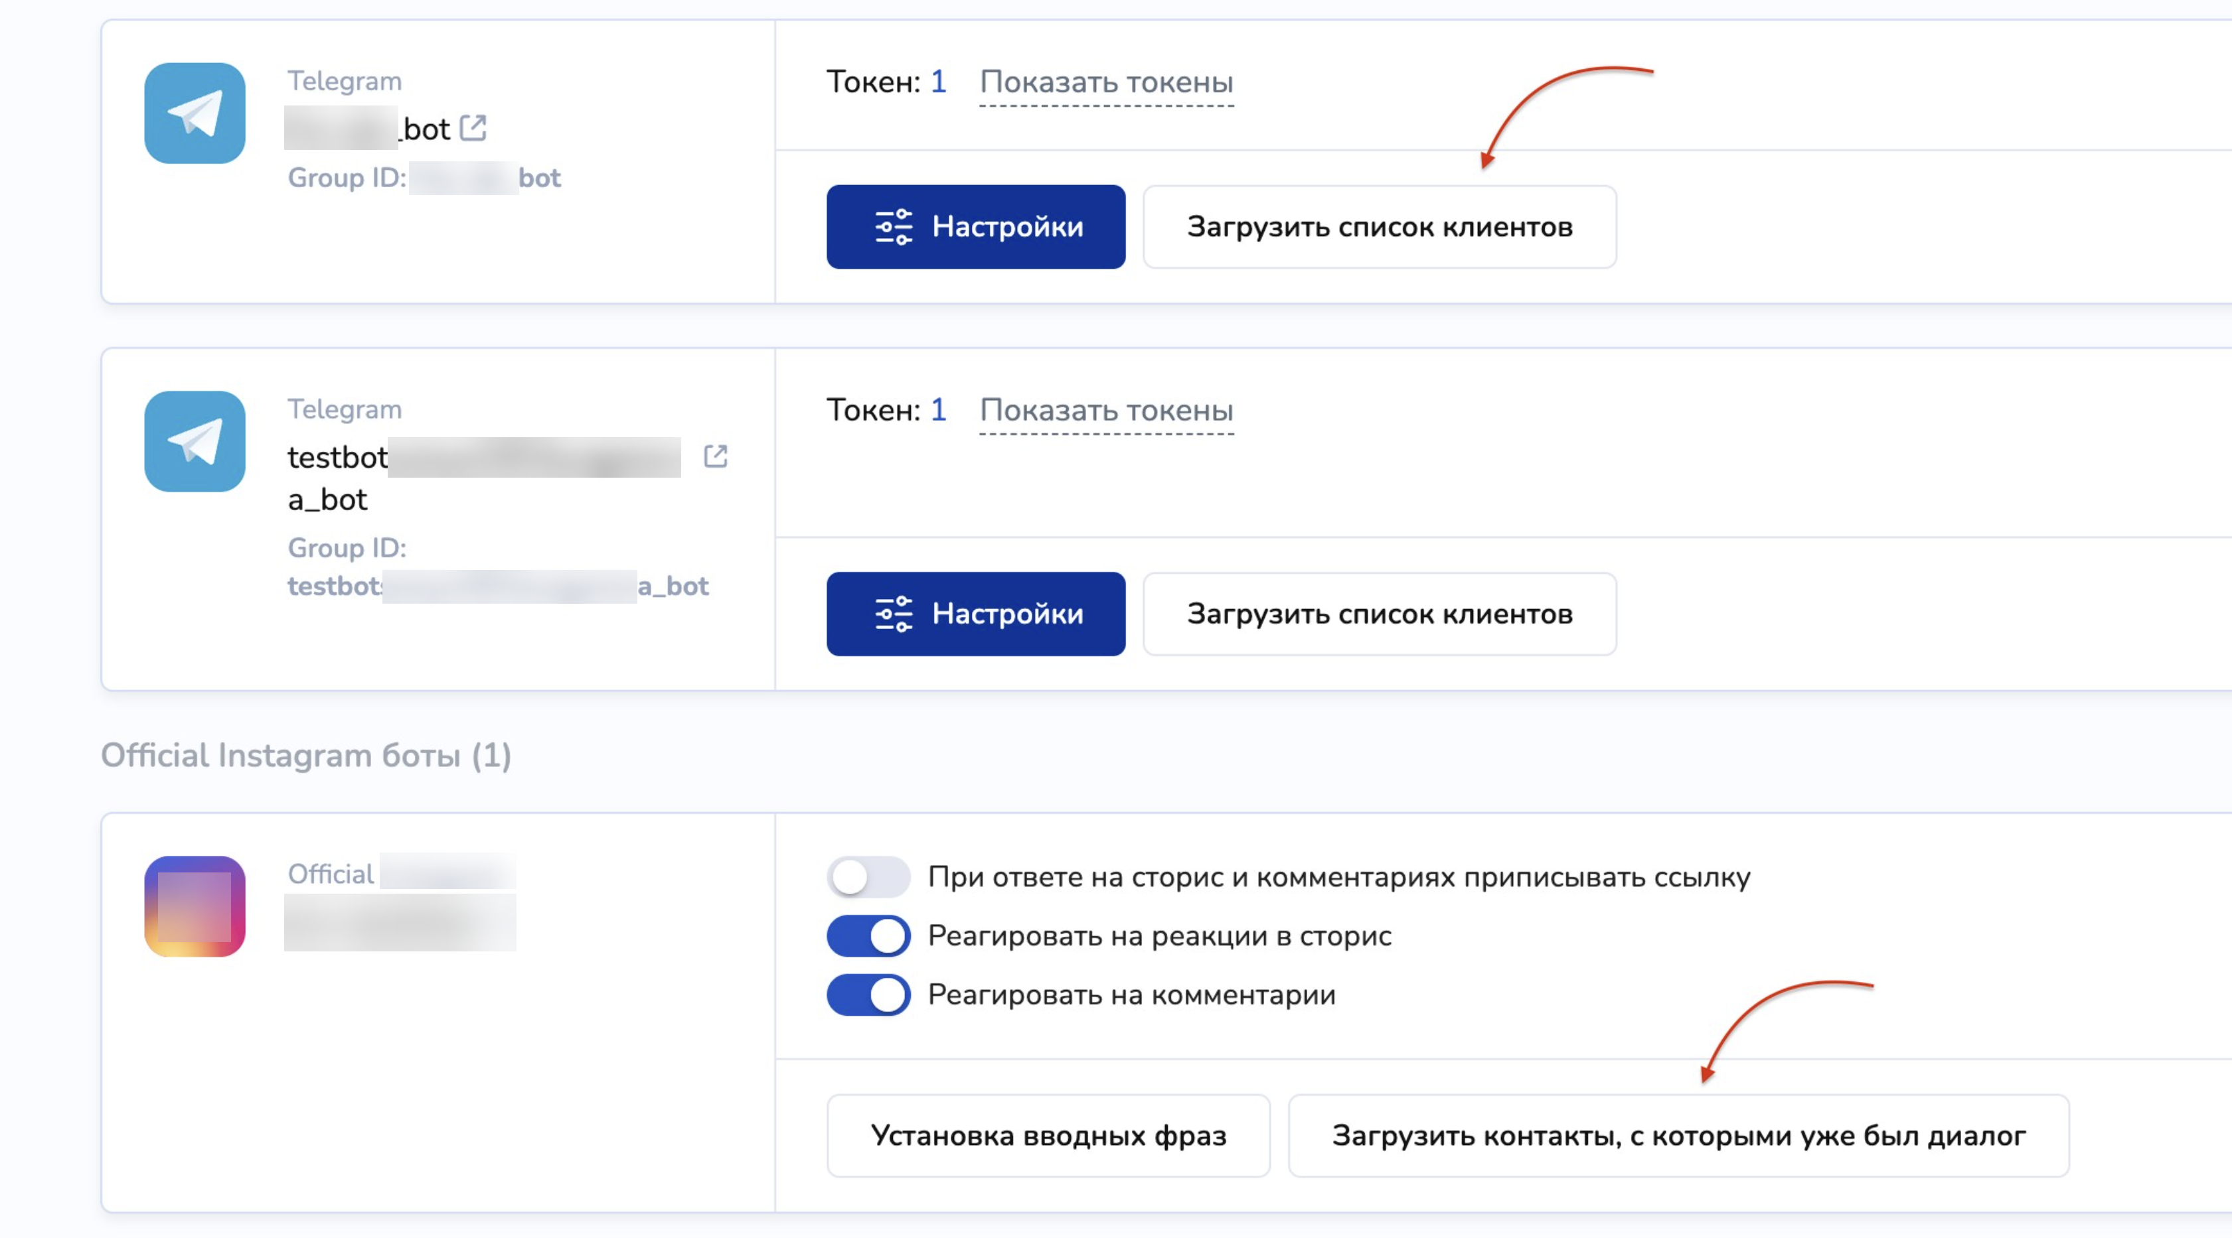Image resolution: width=2232 pixels, height=1238 pixels.
Task: Click the Instagram bot logo icon
Action: click(x=194, y=906)
